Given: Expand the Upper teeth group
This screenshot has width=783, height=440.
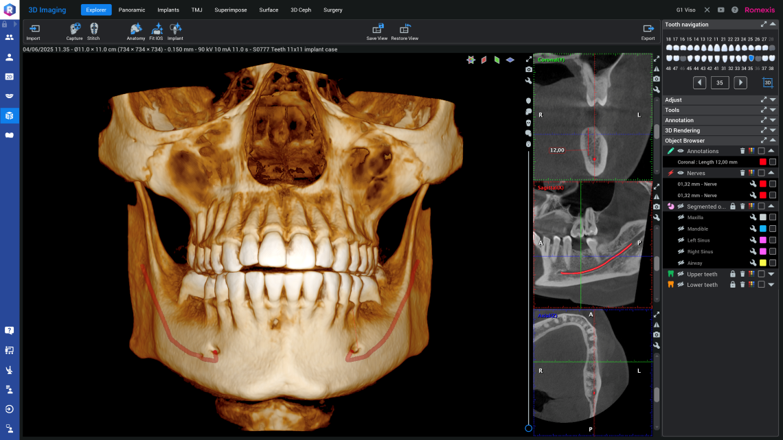Looking at the screenshot, I should click(771, 275).
